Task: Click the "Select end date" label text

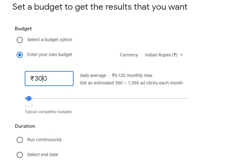Action: [x=43, y=155]
